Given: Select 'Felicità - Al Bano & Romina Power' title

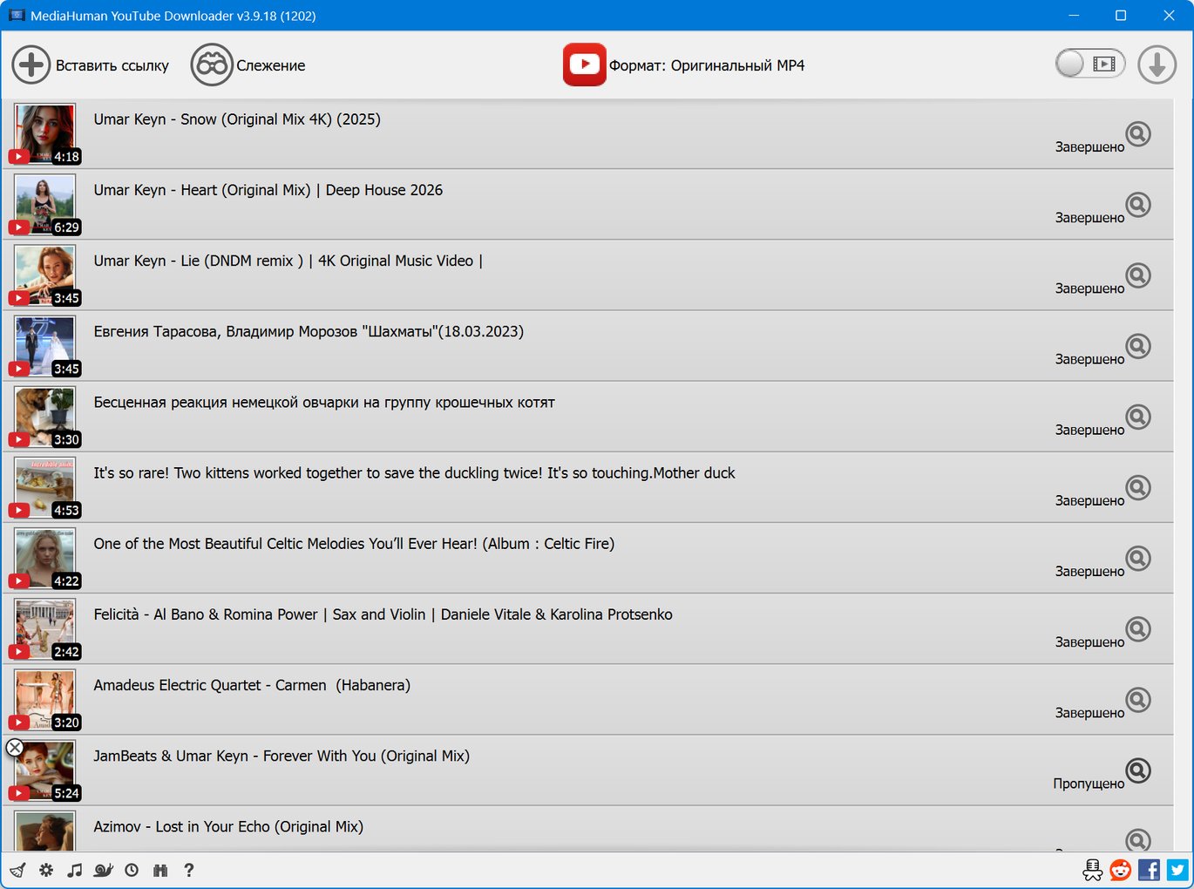Looking at the screenshot, I should pos(383,614).
